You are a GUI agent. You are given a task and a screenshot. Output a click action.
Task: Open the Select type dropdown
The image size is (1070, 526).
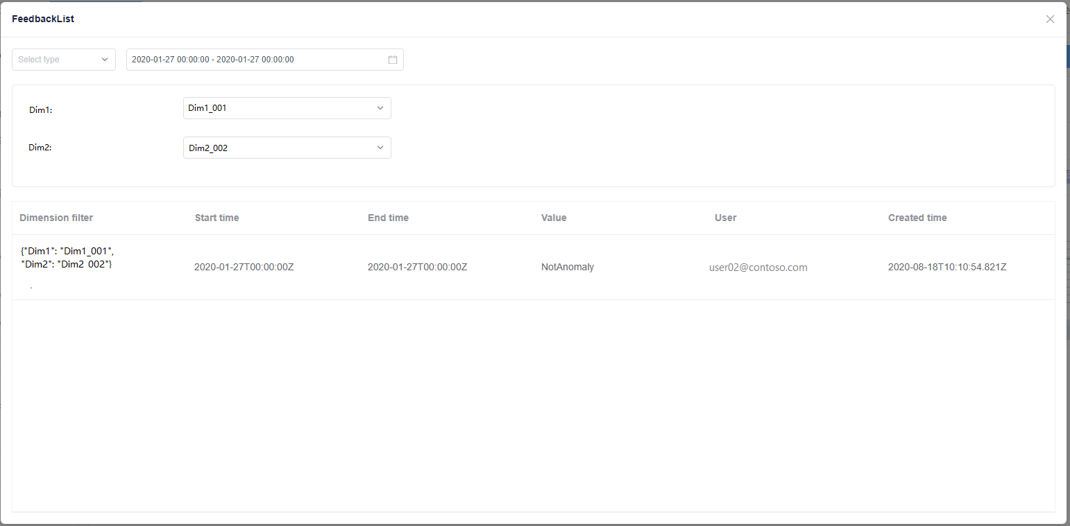pyautogui.click(x=64, y=60)
